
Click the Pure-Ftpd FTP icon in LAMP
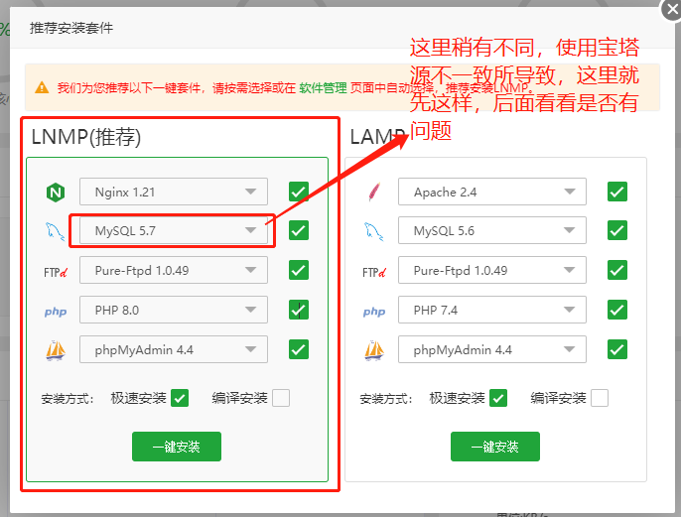(374, 272)
